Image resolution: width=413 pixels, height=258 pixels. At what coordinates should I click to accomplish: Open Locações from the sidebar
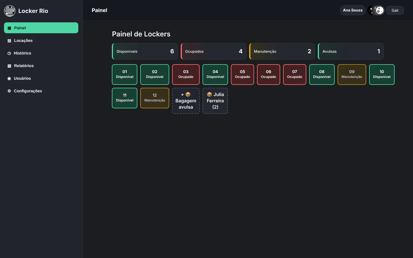[x=41, y=40]
